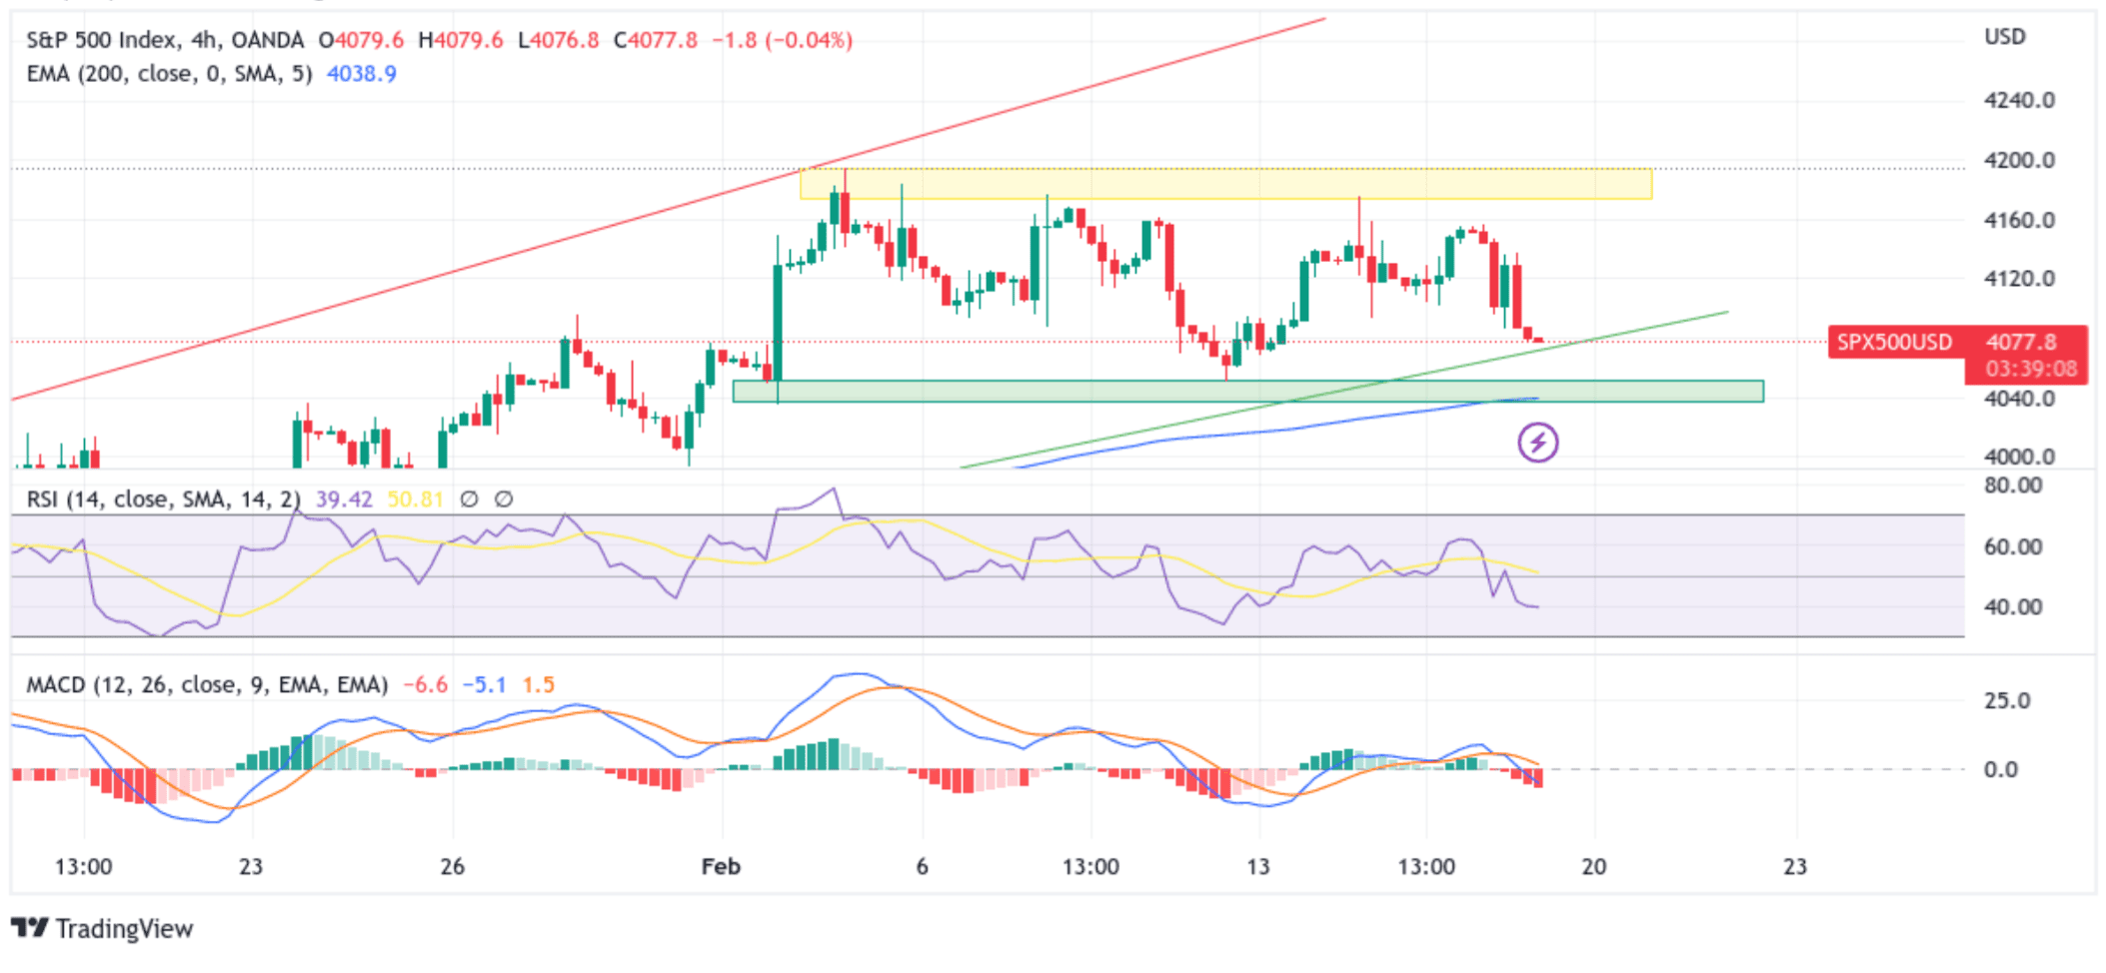Click the High price value H4079.6
The height and width of the screenshot is (973, 2106).
coord(461,40)
